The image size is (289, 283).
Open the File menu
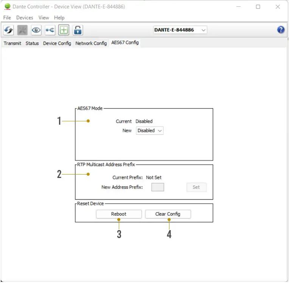[x=7, y=18]
